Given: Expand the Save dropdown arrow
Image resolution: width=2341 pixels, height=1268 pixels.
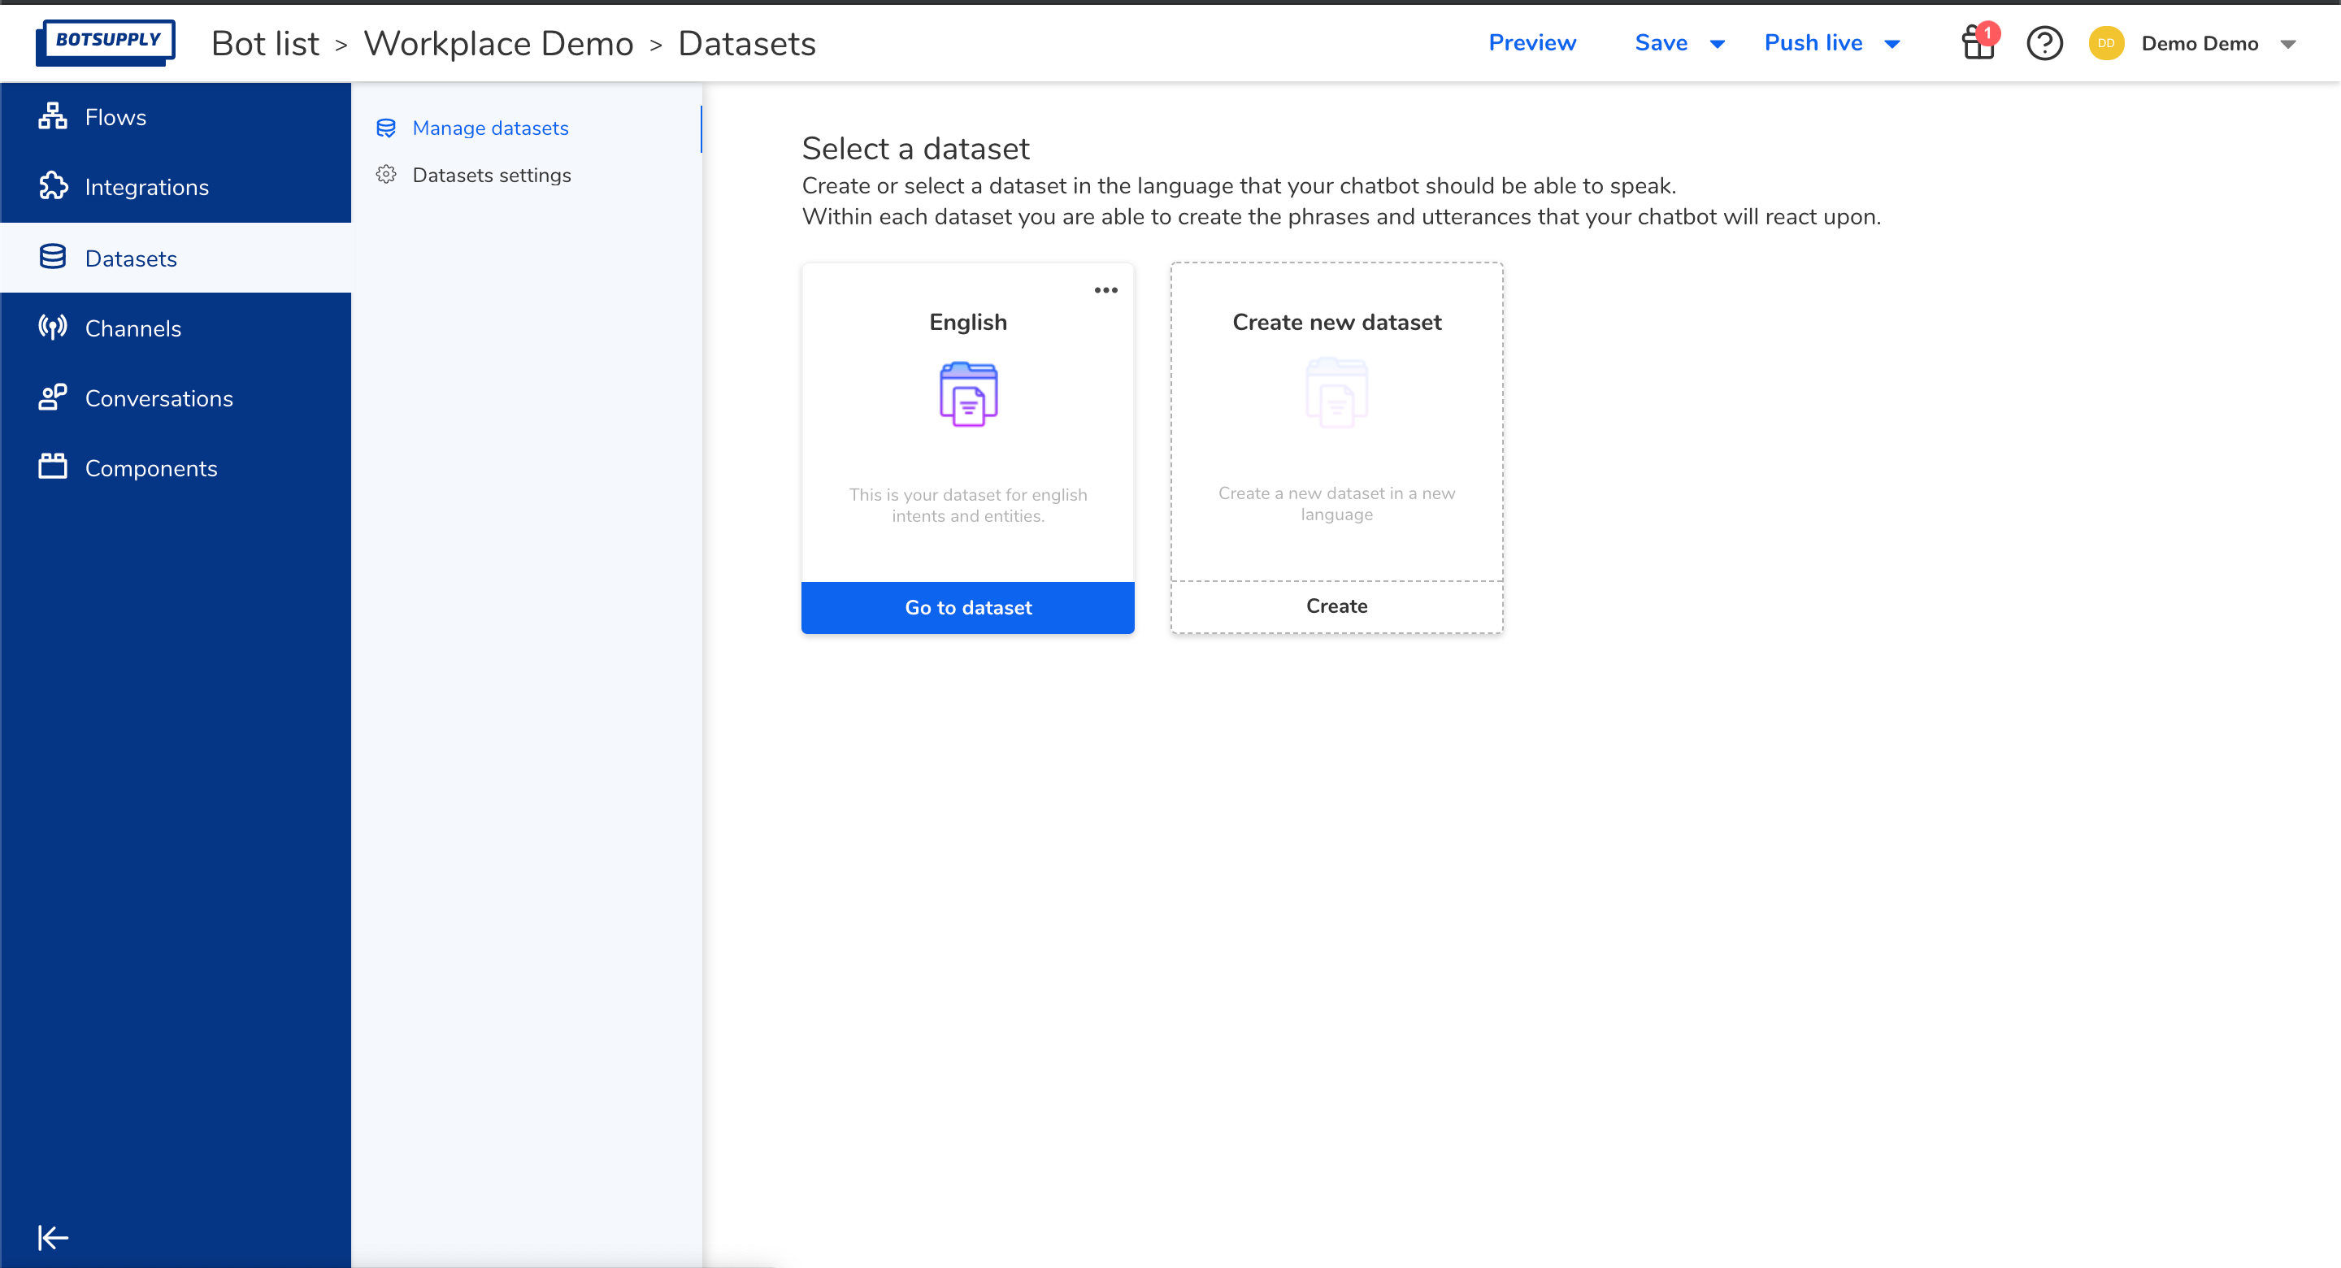Looking at the screenshot, I should [1716, 43].
